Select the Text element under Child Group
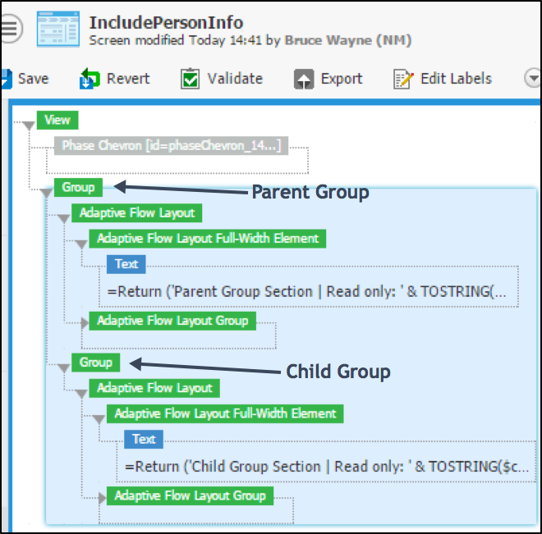 (x=144, y=439)
